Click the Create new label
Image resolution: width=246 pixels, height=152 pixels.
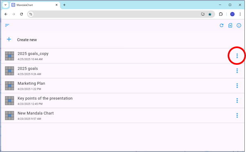pyautogui.click(x=27, y=40)
